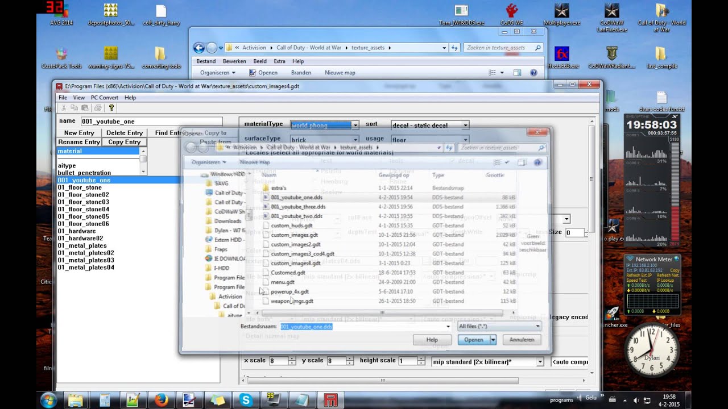Screen dimensions: 728x409
Task: Open the PC Convert menu
Action: (x=105, y=98)
